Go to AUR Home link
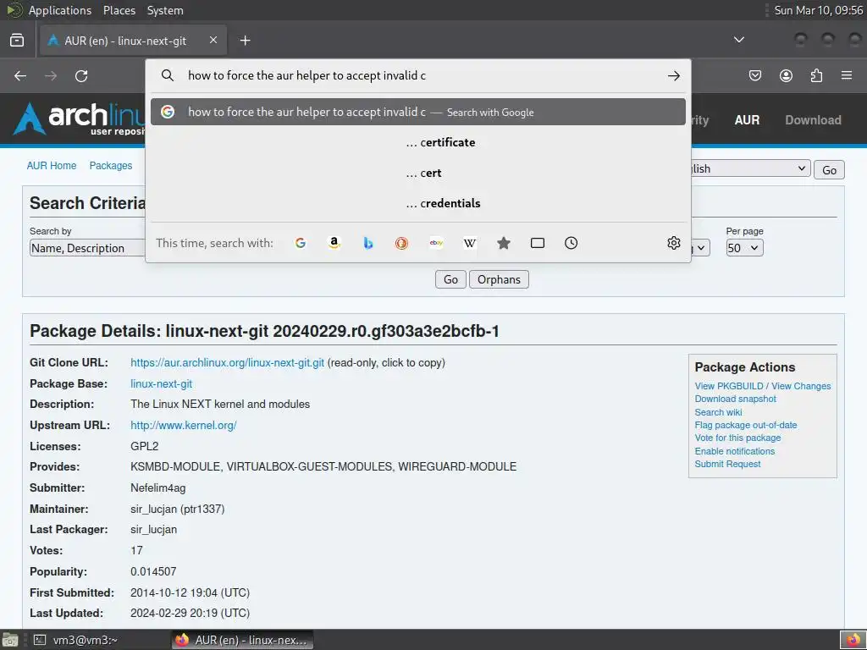The height and width of the screenshot is (650, 867). (52, 166)
